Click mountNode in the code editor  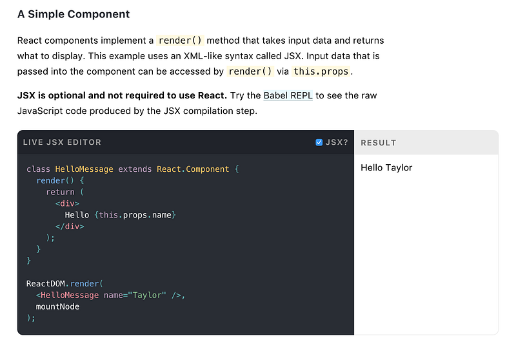click(x=57, y=307)
